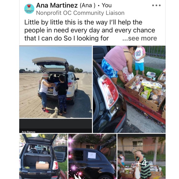This screenshot has height=179, width=179.
Task: Click the woman in striped dress photo
Action: [141, 156]
